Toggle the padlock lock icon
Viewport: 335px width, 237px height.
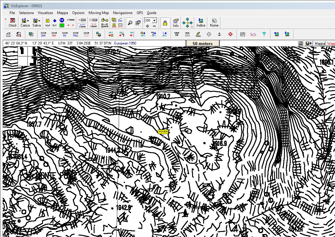coord(165,22)
